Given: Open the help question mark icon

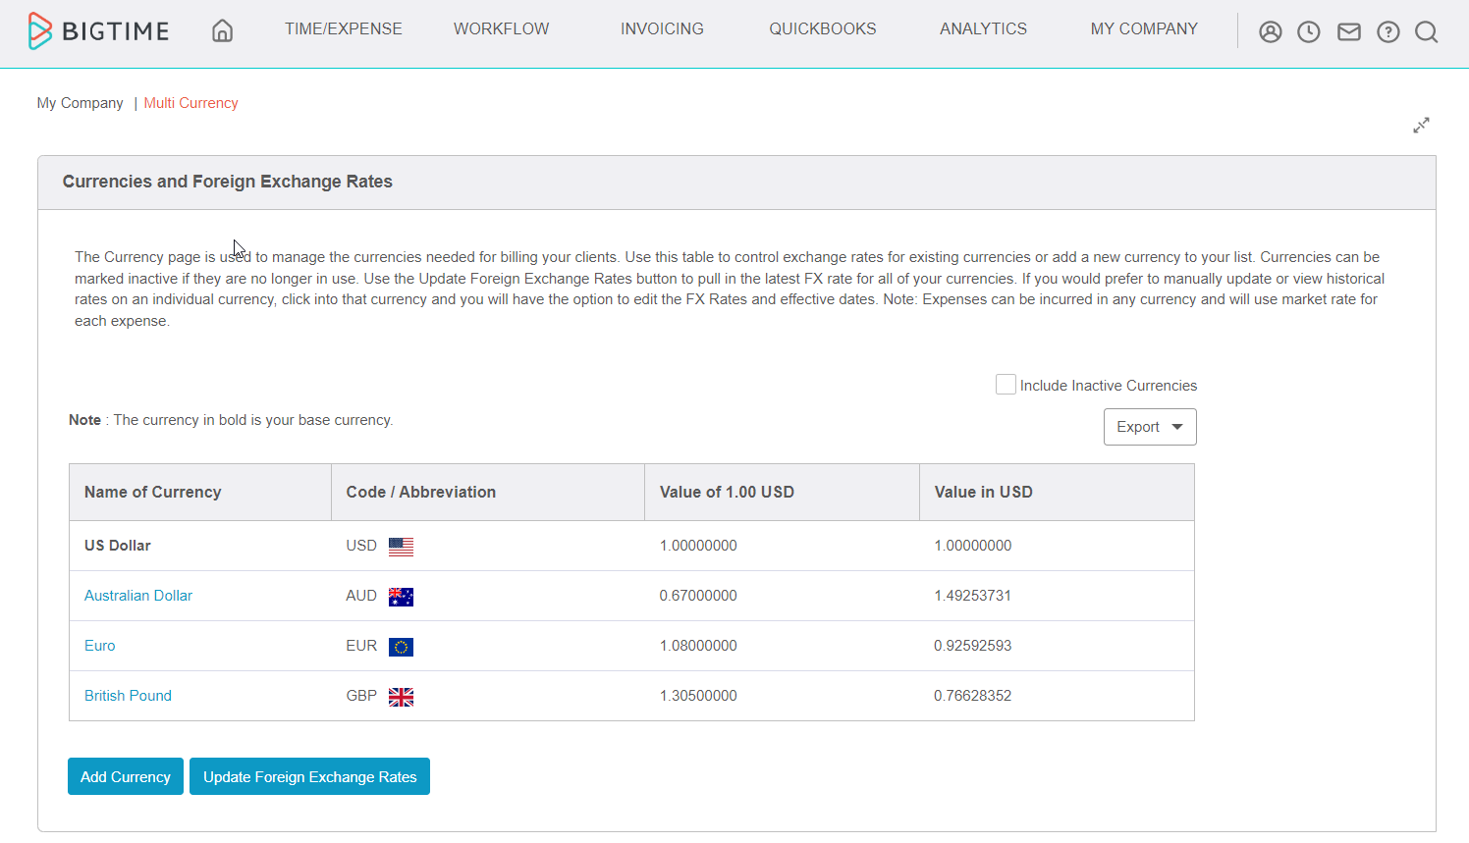Looking at the screenshot, I should coord(1387,32).
